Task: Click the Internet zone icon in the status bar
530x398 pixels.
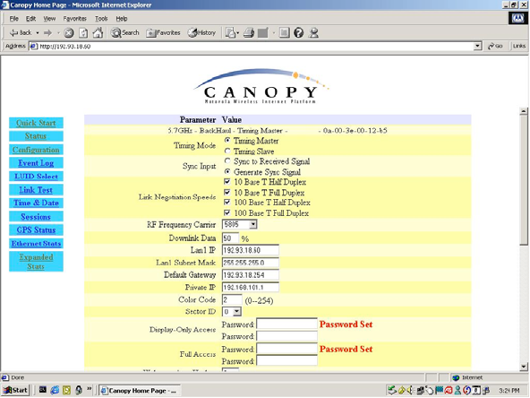Action: coord(456,377)
